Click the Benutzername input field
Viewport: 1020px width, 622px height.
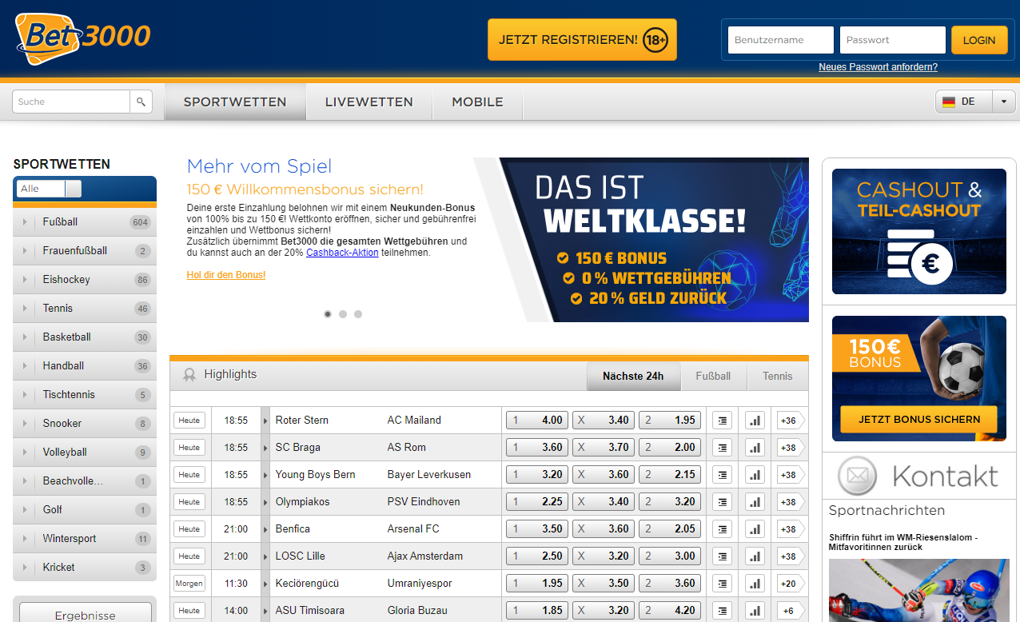click(781, 40)
